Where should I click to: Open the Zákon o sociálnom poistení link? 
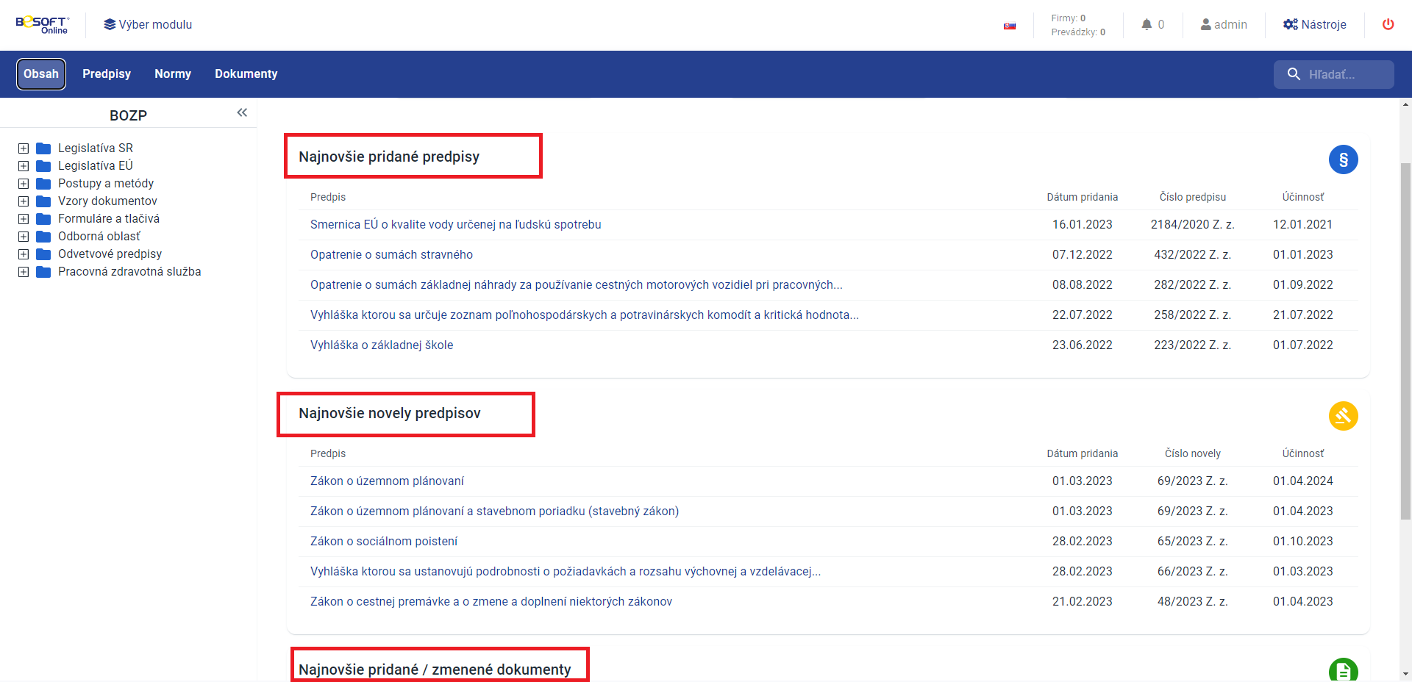tap(384, 541)
